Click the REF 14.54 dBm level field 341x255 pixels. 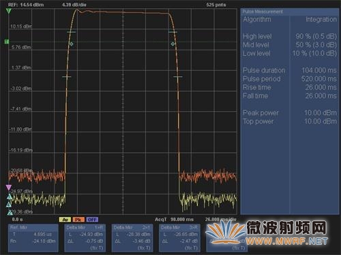[26, 5]
